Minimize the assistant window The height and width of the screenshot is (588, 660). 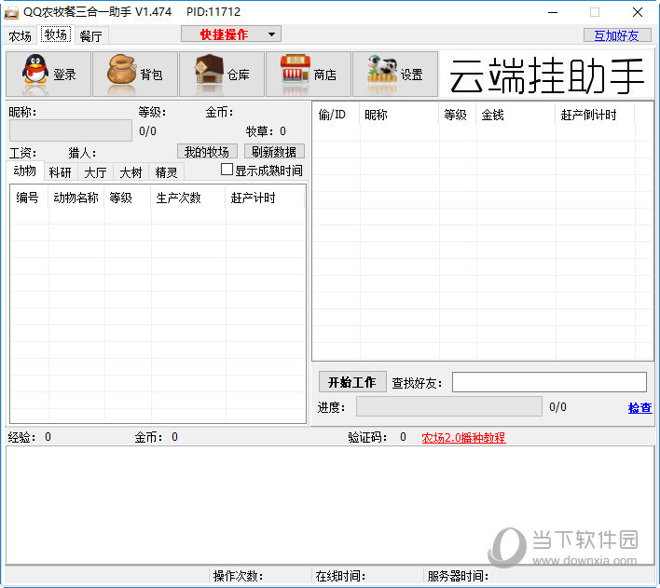click(553, 12)
